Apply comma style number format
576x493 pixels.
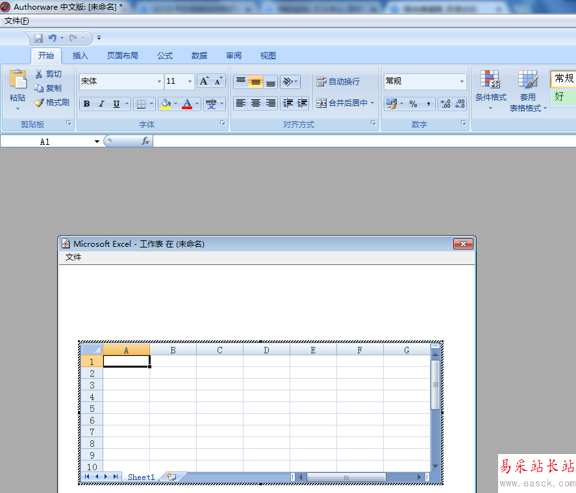point(429,104)
